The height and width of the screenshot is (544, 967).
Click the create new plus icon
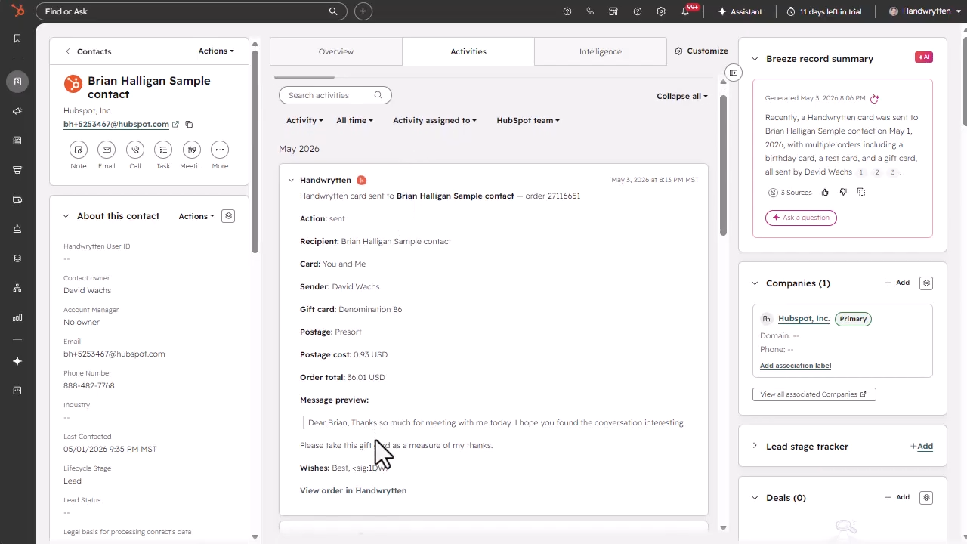point(363,11)
